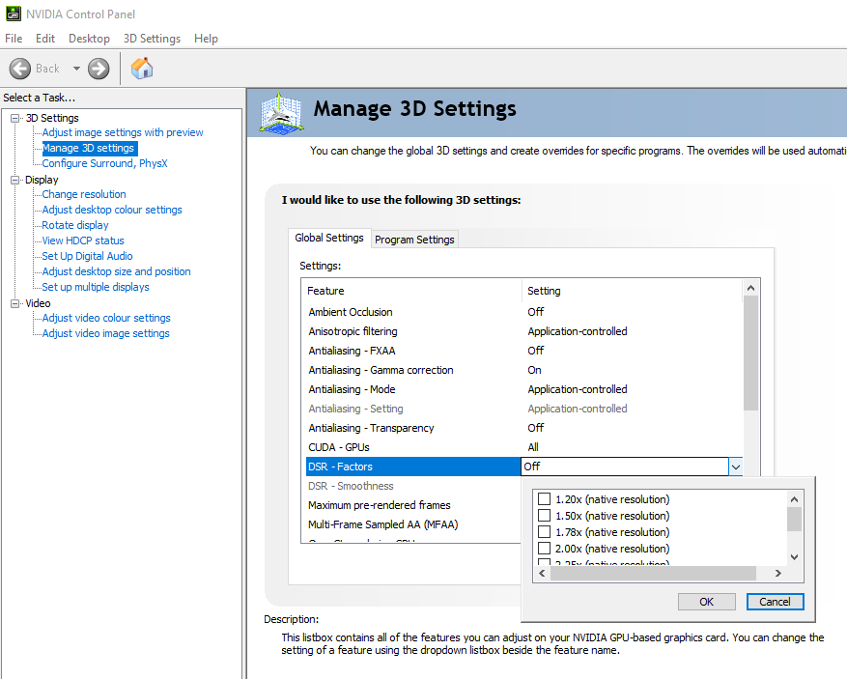Image resolution: width=847 pixels, height=679 pixels.
Task: Open the File menu
Action: [x=14, y=39]
